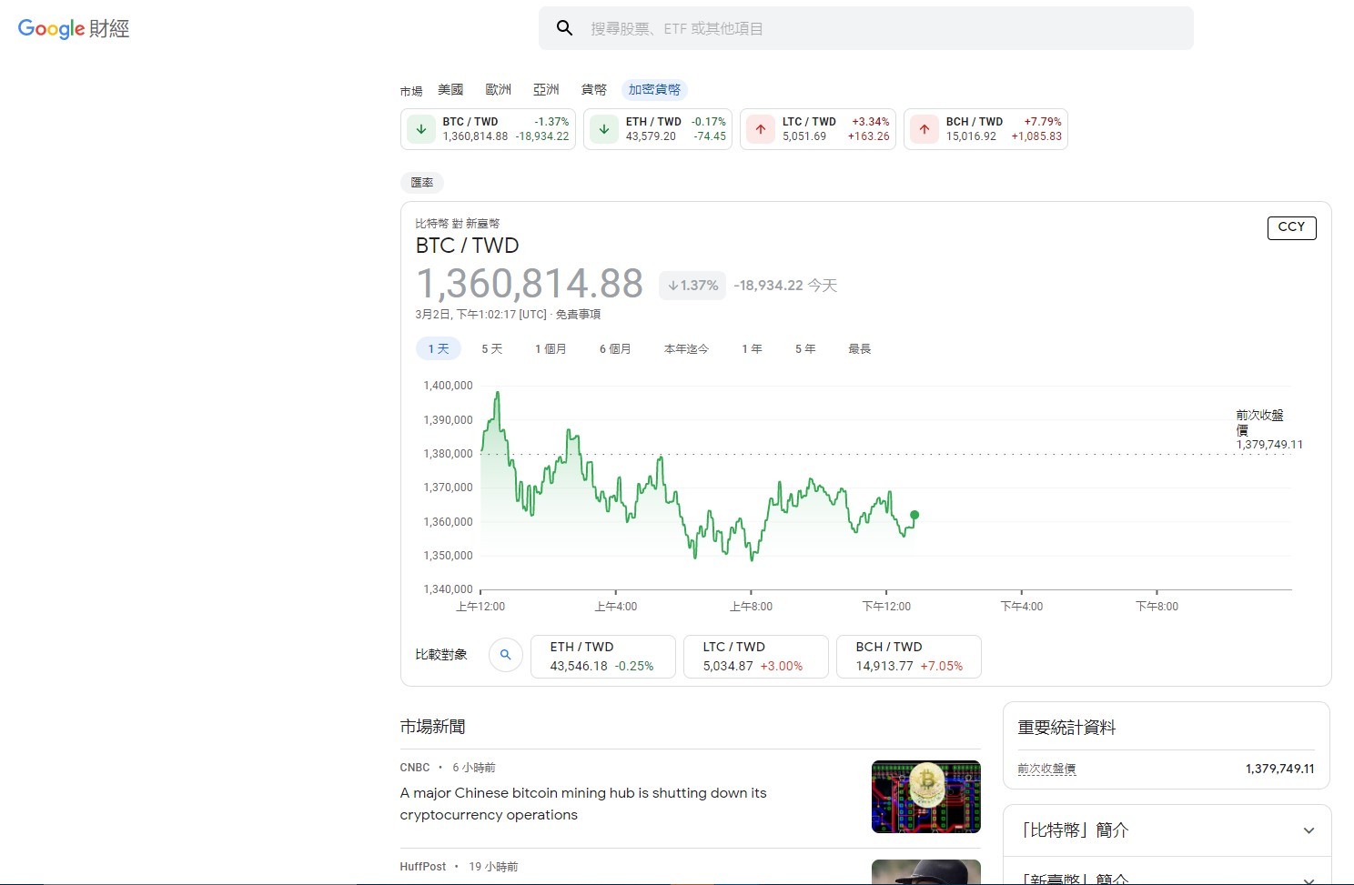Viewport: 1354px width, 885px height.
Task: Open the 免責事項 disclaimer link
Action: [578, 315]
